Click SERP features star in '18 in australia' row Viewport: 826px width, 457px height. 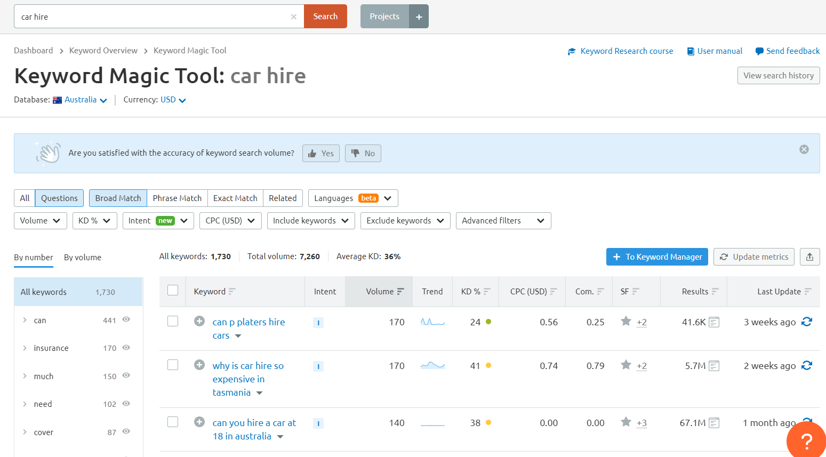pyautogui.click(x=626, y=422)
